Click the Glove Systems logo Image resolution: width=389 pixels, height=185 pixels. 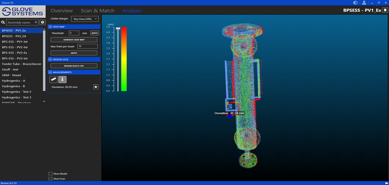23,12
